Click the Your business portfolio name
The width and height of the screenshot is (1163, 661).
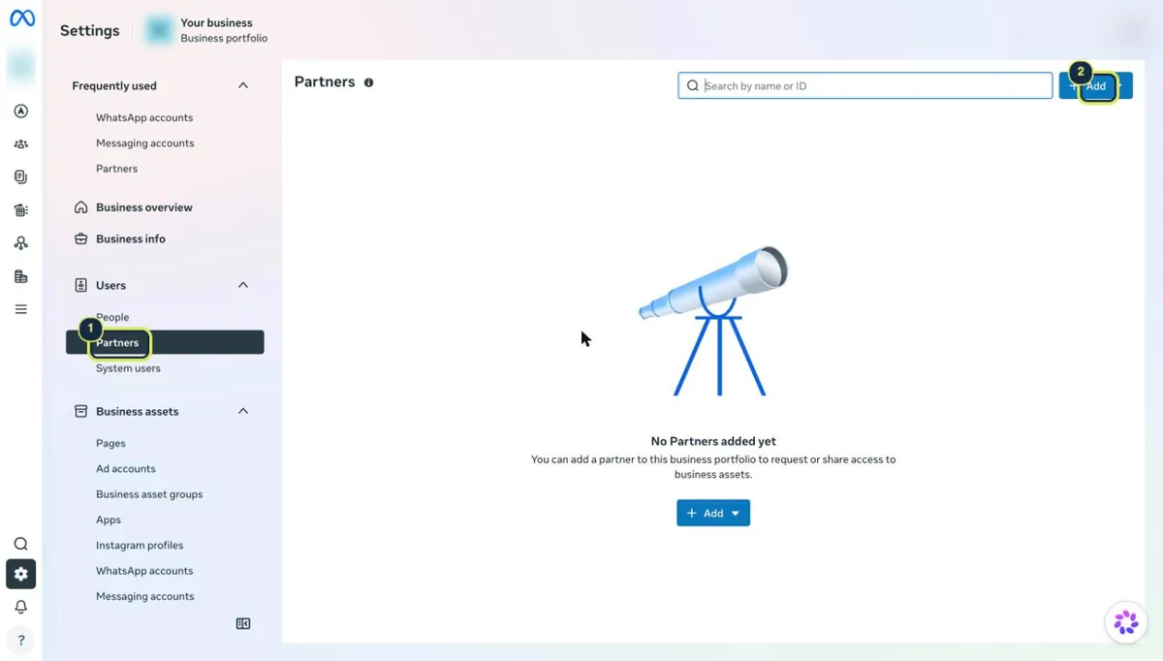[216, 22]
